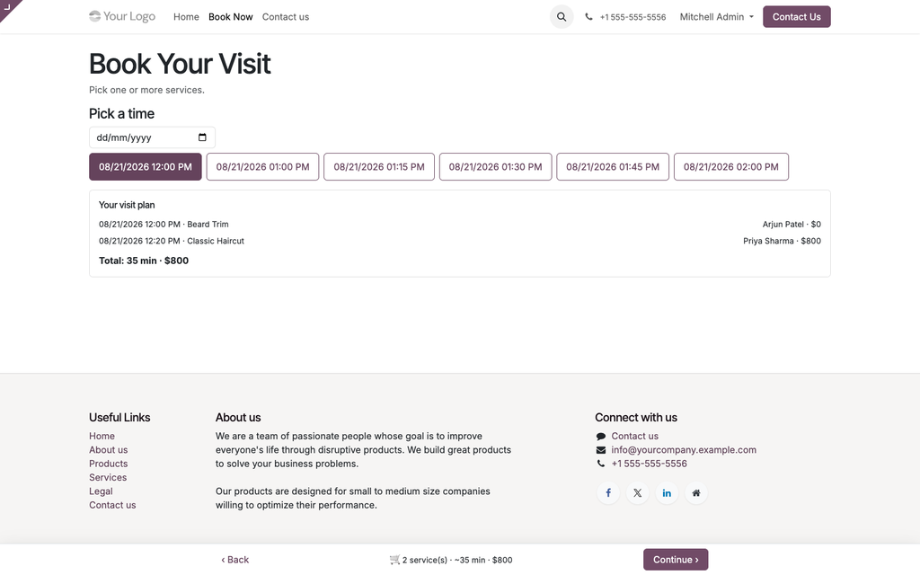Open the info@yourcompany.example.com email link
920x575 pixels.
click(684, 449)
